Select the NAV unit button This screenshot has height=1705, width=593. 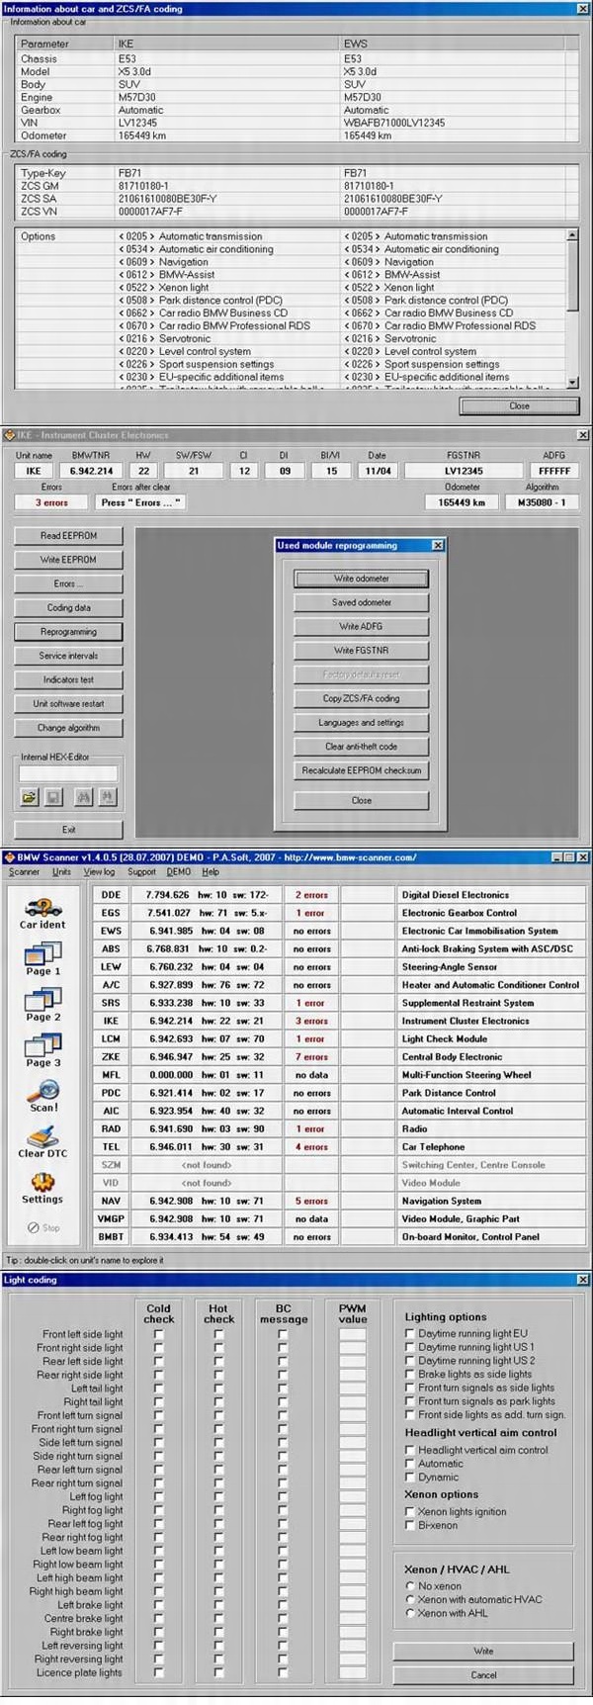coord(112,1202)
